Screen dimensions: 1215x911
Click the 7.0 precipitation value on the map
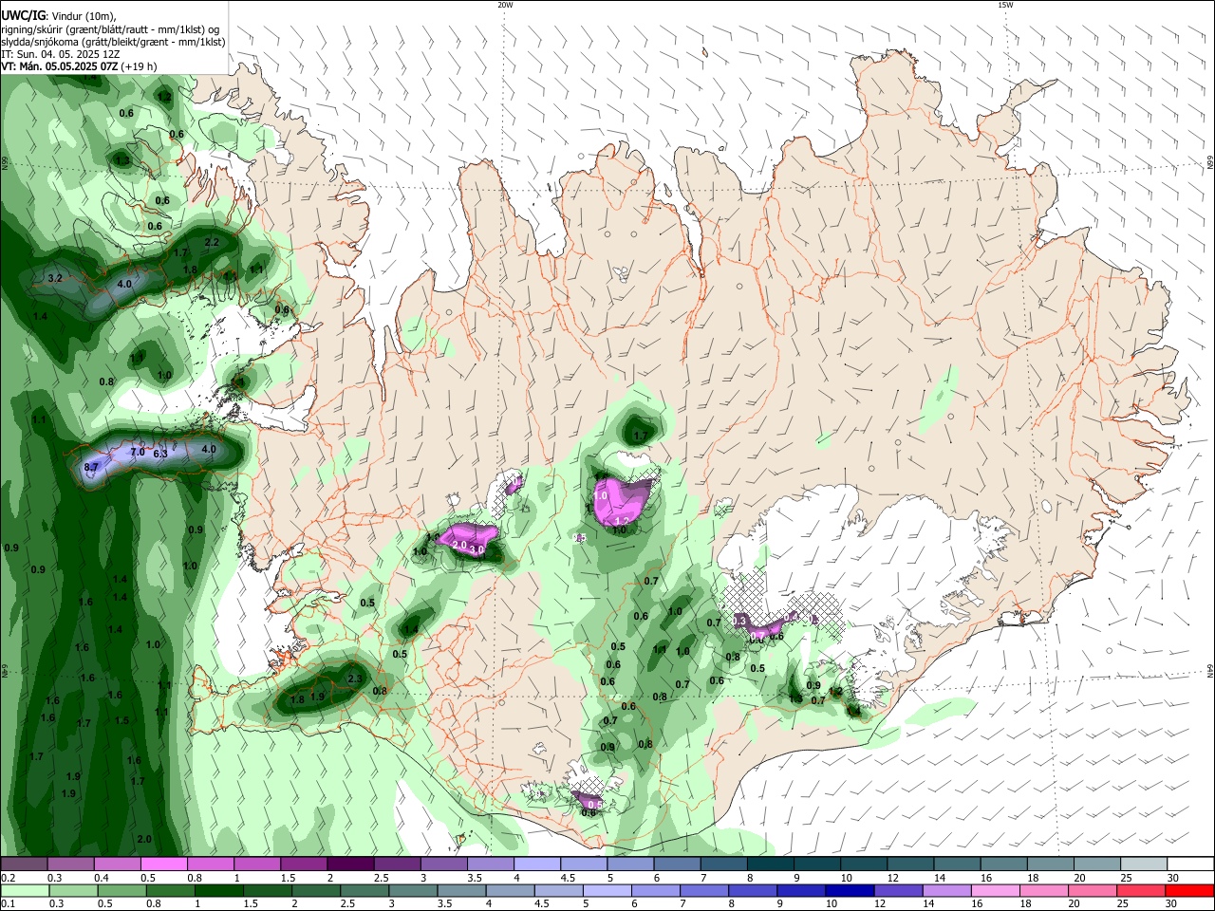(137, 453)
